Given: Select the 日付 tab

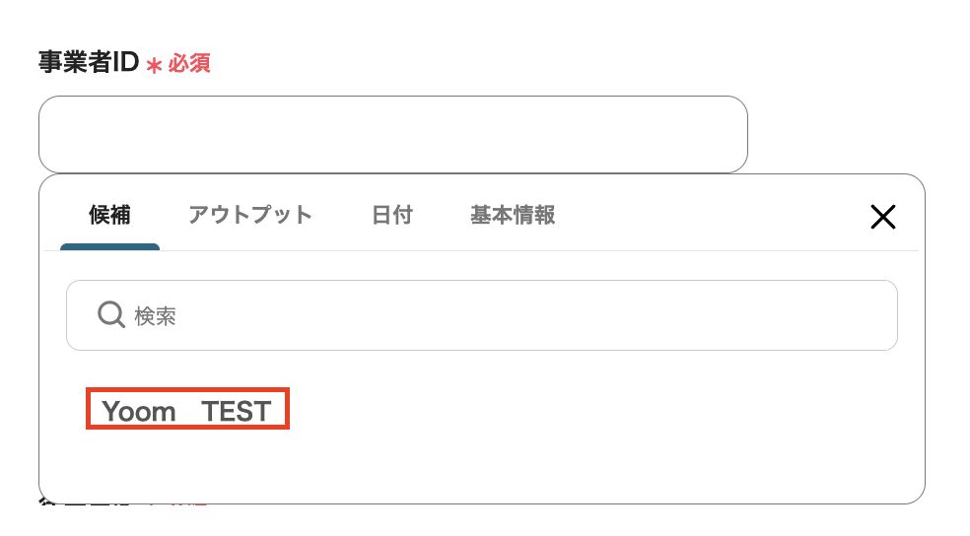Looking at the screenshot, I should coord(391,215).
